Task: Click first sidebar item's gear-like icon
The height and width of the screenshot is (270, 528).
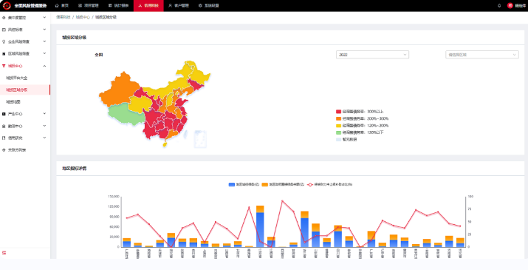Action: (4, 18)
